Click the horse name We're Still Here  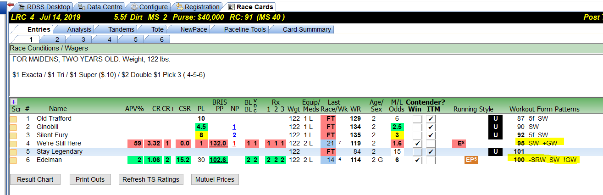click(59, 144)
